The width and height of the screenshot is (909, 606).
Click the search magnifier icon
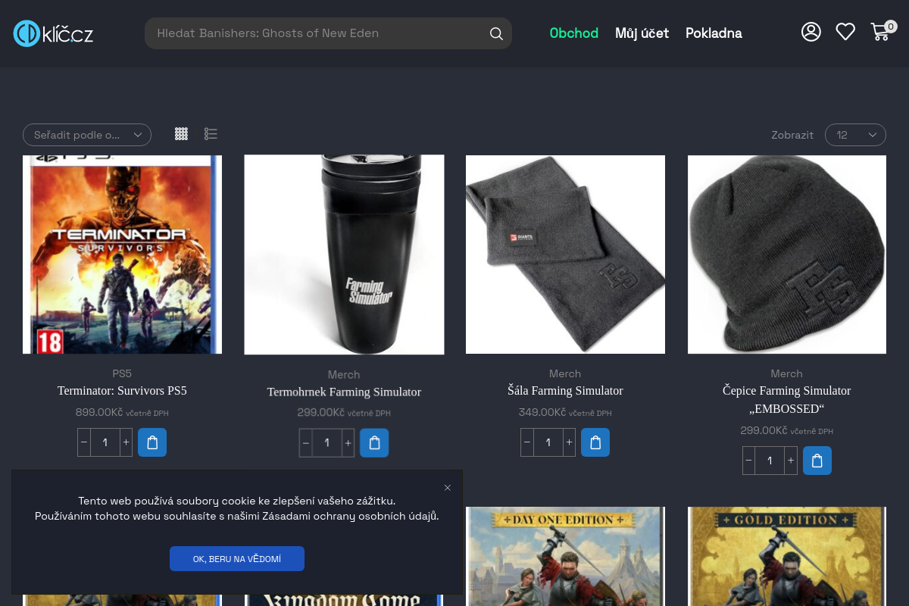coord(496,33)
